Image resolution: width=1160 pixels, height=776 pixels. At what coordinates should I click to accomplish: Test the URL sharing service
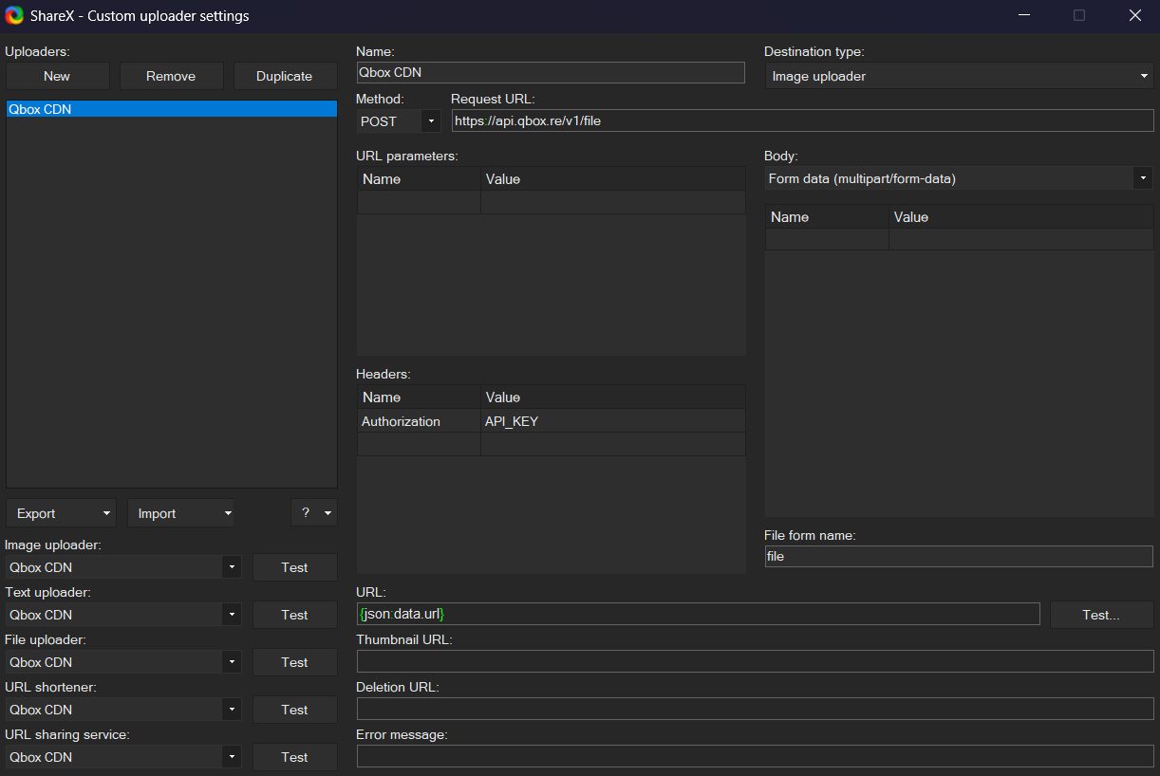294,756
